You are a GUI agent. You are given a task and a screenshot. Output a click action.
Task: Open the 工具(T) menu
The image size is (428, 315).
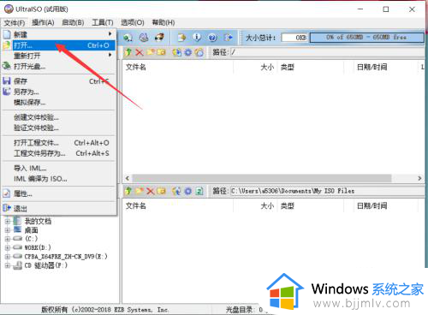(x=103, y=22)
